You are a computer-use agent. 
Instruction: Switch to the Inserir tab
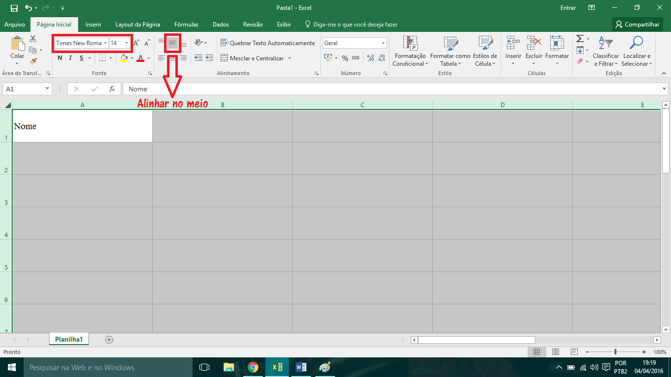93,24
